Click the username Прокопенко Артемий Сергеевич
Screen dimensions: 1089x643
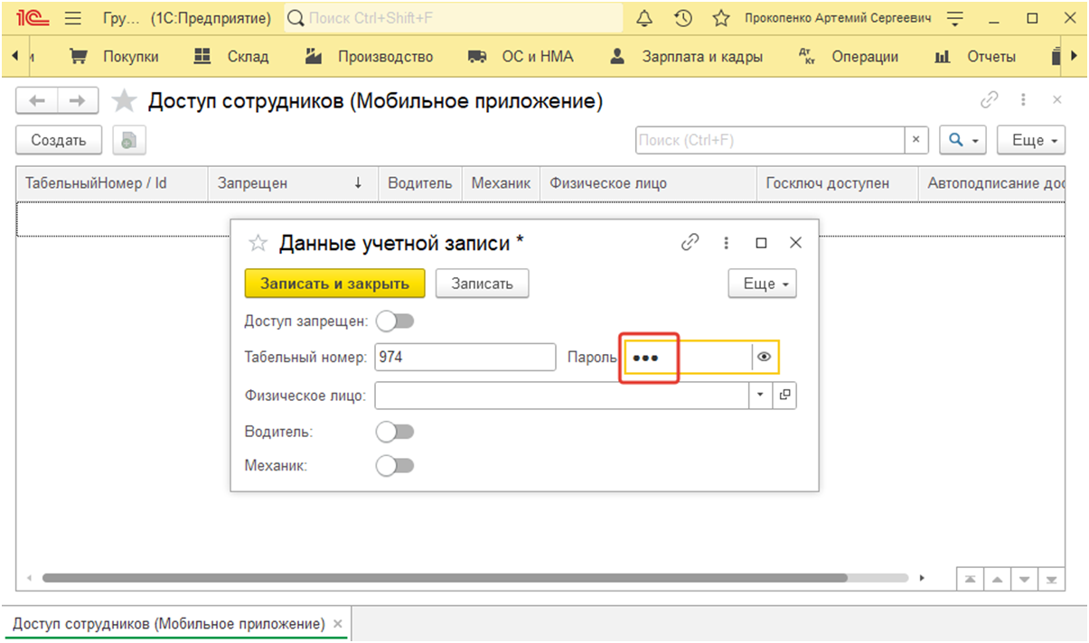(838, 18)
